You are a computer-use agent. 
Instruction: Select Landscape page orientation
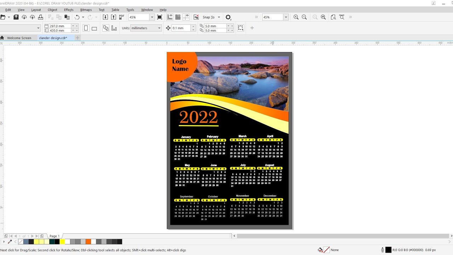pyautogui.click(x=94, y=28)
